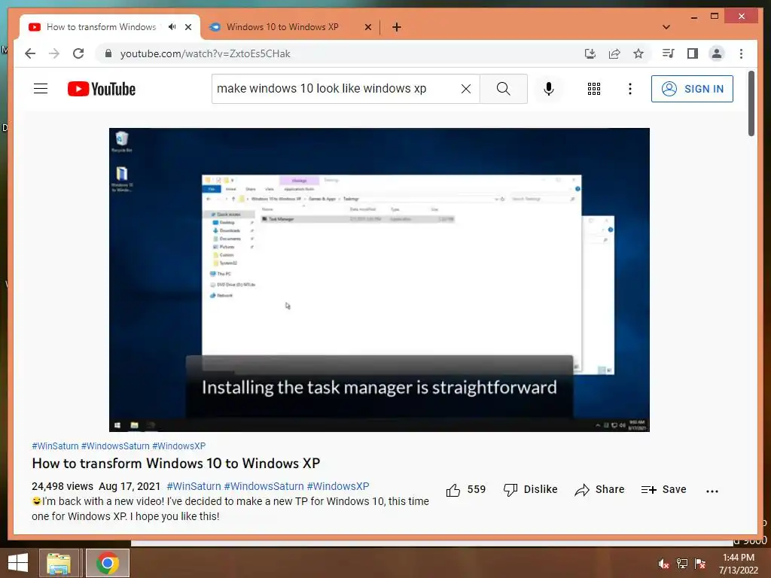771x578 pixels.
Task: Close the 'How to transform Windows' tab
Action: [x=187, y=27]
